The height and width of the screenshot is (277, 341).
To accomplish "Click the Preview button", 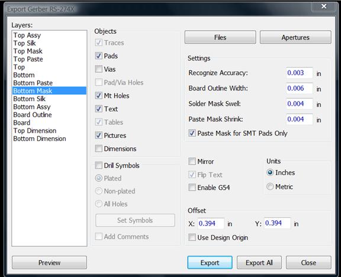I will (49, 263).
